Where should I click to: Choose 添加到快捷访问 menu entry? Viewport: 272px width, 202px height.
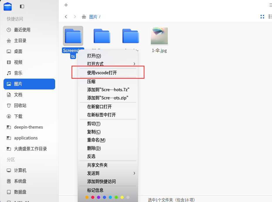pyautogui.click(x=108, y=182)
